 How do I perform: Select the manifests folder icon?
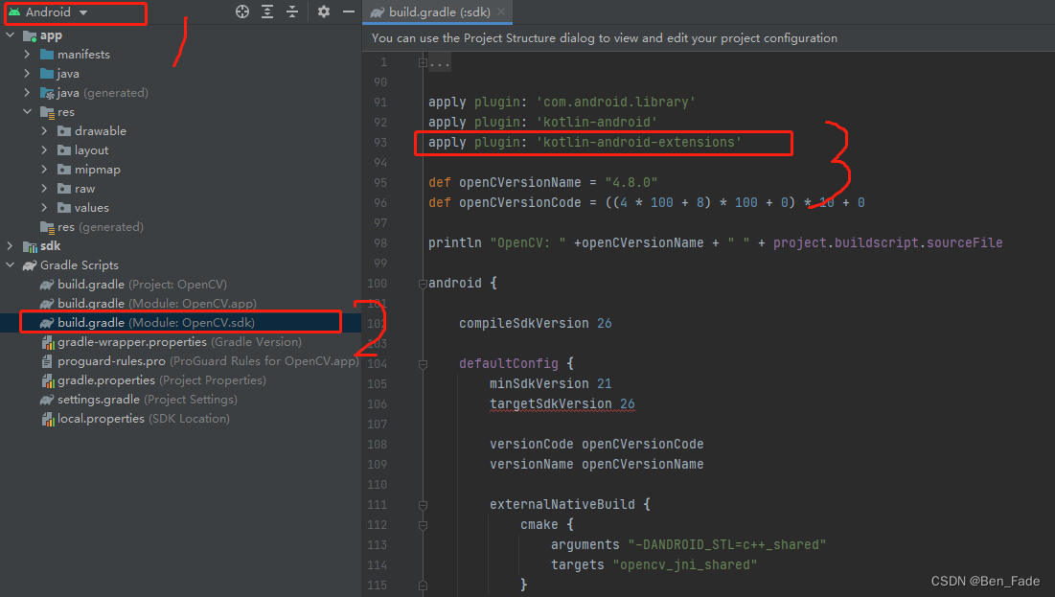pos(47,54)
